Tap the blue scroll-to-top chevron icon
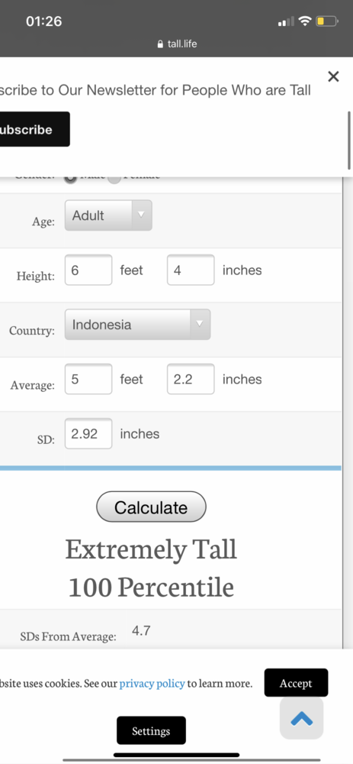353x764 pixels. (301, 718)
